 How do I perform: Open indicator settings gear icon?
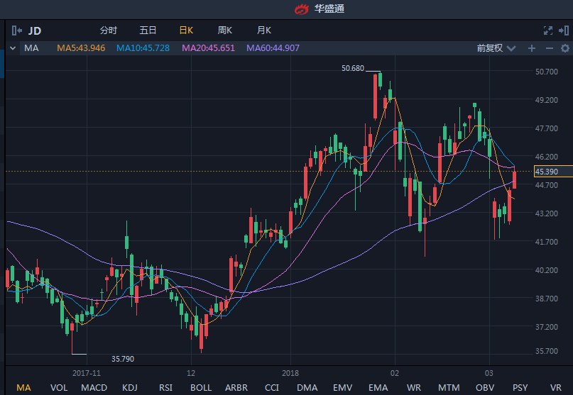(564, 48)
